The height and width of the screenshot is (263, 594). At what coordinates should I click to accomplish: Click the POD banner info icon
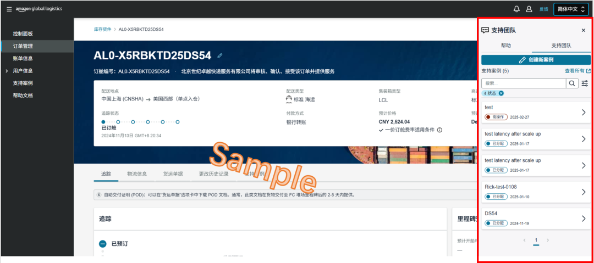tap(99, 195)
